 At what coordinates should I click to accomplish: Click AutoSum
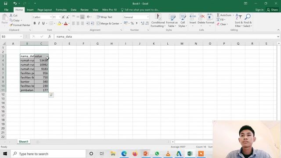pos(224,15)
